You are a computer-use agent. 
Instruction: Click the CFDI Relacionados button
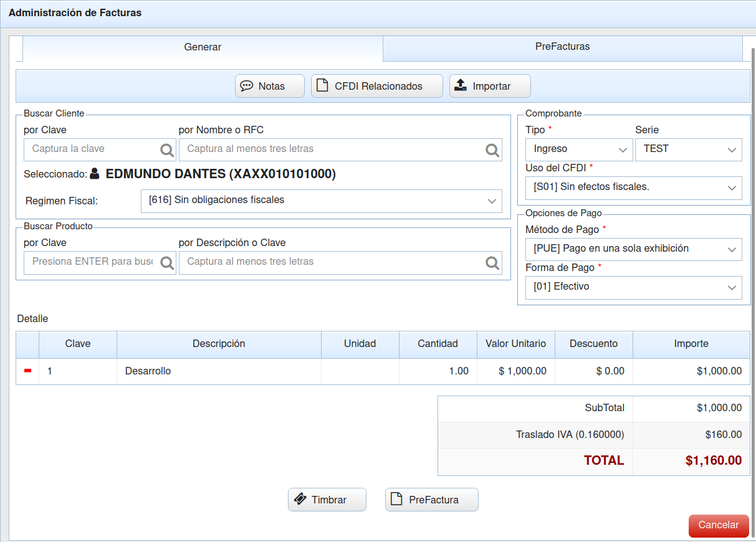tap(377, 86)
